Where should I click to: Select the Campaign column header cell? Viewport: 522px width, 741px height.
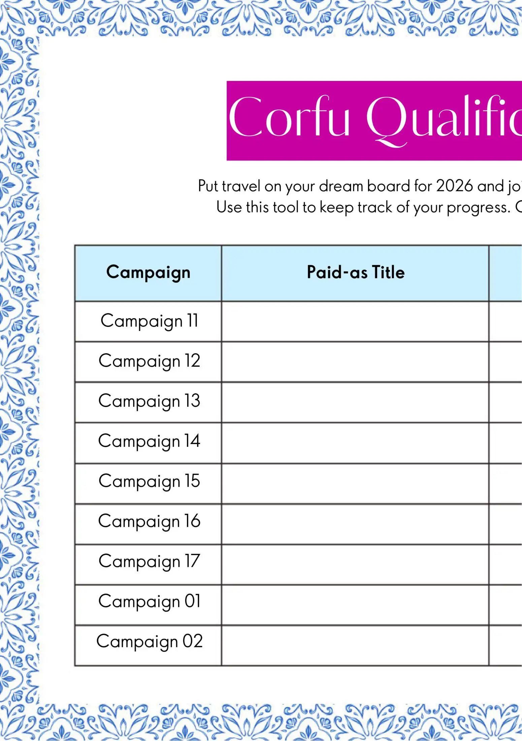(148, 273)
